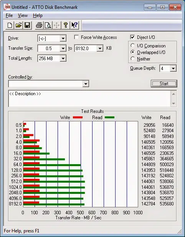Uncheck the Direct I/O checkbox
This screenshot has height=237, width=185.
click(x=132, y=37)
